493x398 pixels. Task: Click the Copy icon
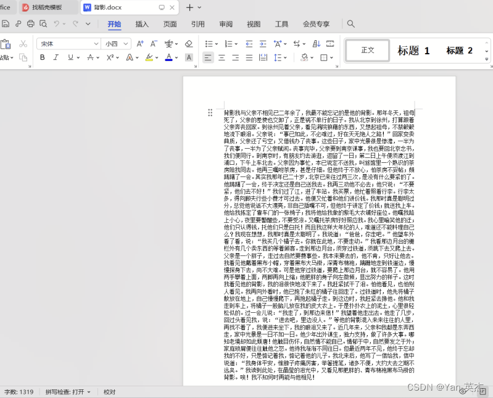pyautogui.click(x=23, y=57)
